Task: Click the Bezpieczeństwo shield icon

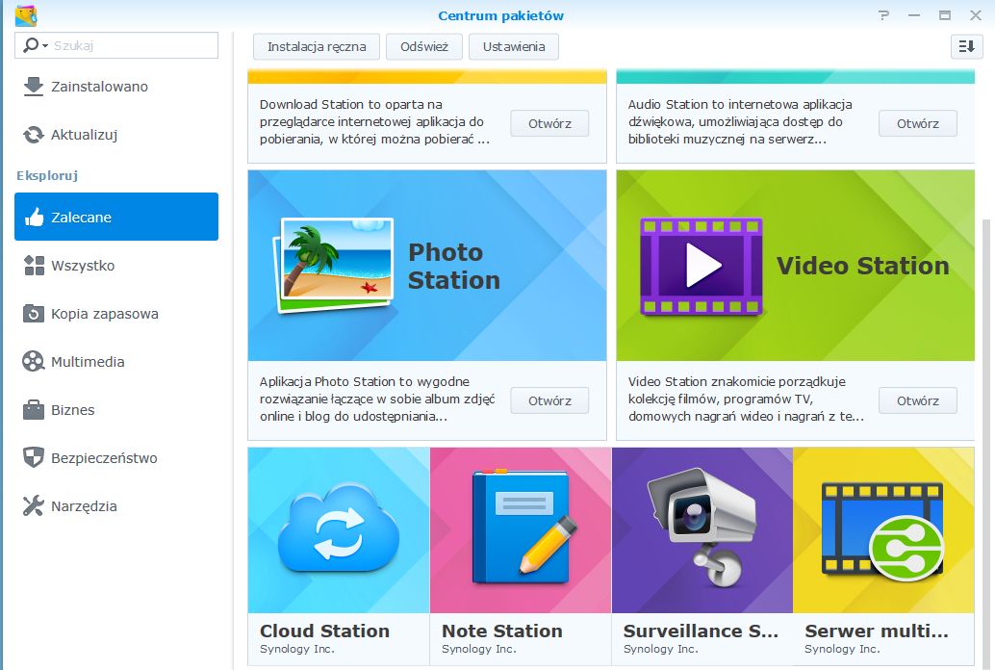Action: coord(33,458)
